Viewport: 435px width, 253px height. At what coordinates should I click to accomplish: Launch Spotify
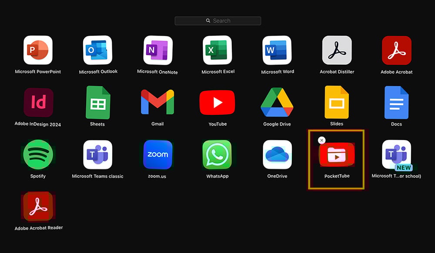(x=37, y=154)
